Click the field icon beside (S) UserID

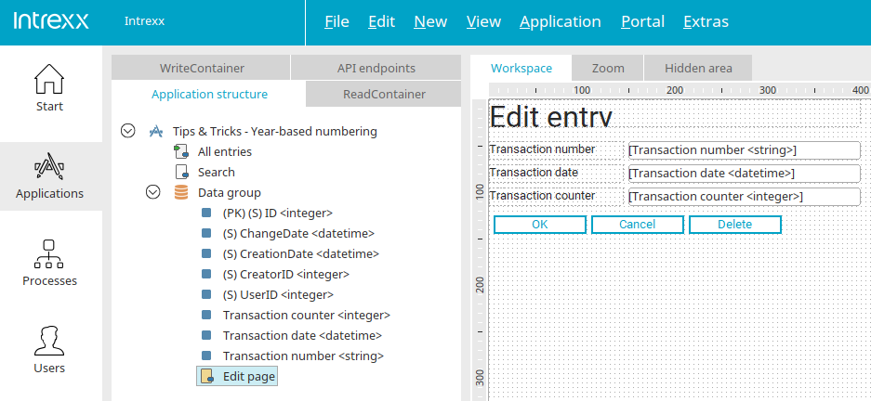[206, 294]
